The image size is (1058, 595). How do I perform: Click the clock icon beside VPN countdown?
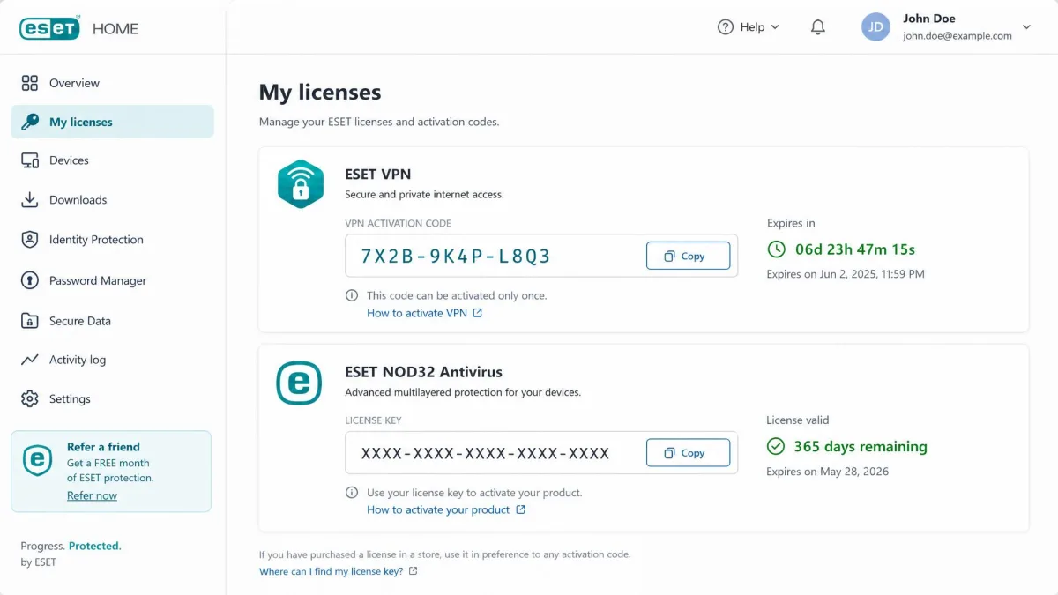[x=776, y=249]
